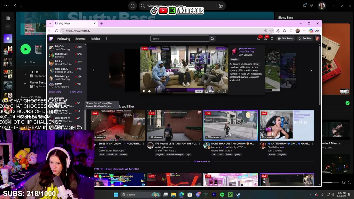Click zoom out magnifier in address bar

click(266, 31)
